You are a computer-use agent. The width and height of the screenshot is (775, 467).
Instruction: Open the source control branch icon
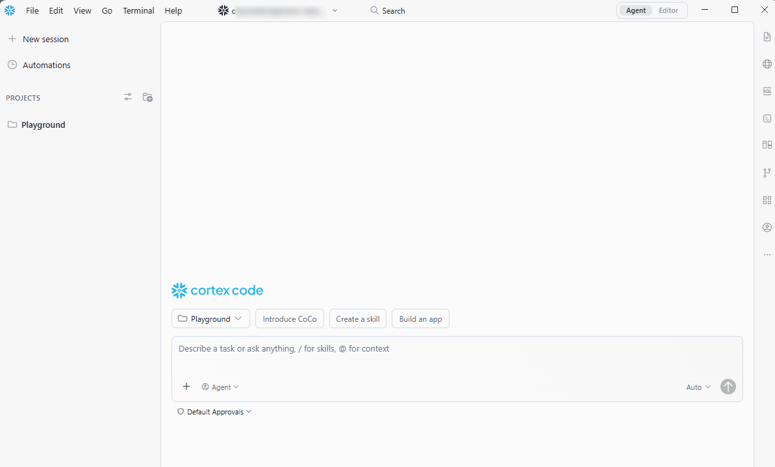(x=767, y=173)
